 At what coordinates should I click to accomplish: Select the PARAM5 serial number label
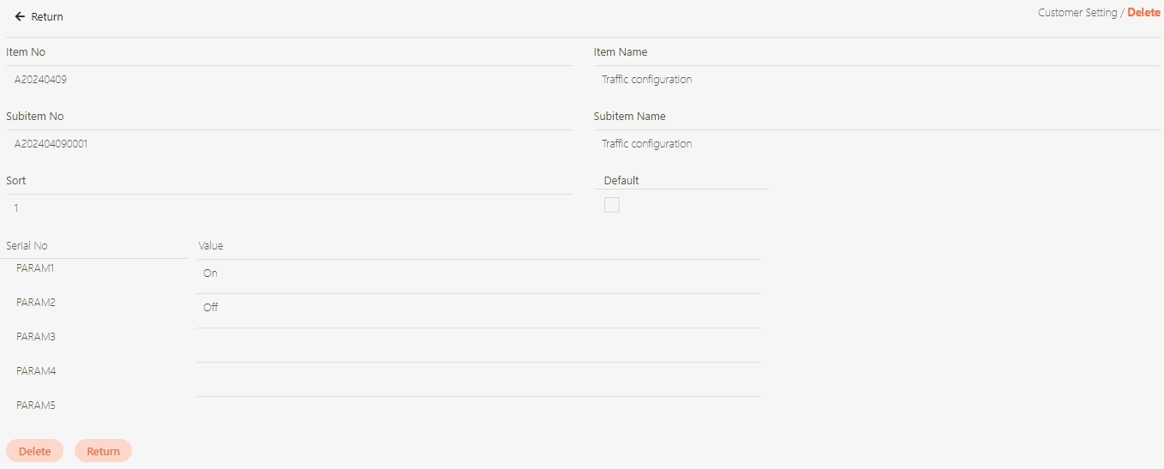coord(35,406)
